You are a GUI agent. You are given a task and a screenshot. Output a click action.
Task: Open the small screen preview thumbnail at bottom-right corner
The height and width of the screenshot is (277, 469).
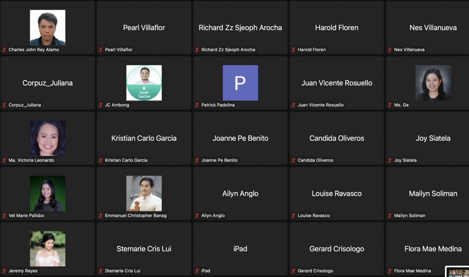pos(458,272)
